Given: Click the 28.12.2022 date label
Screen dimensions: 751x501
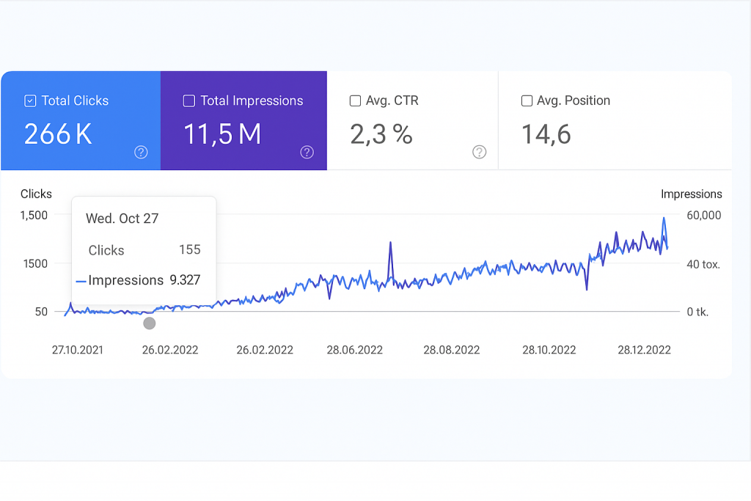Looking at the screenshot, I should click(x=645, y=350).
